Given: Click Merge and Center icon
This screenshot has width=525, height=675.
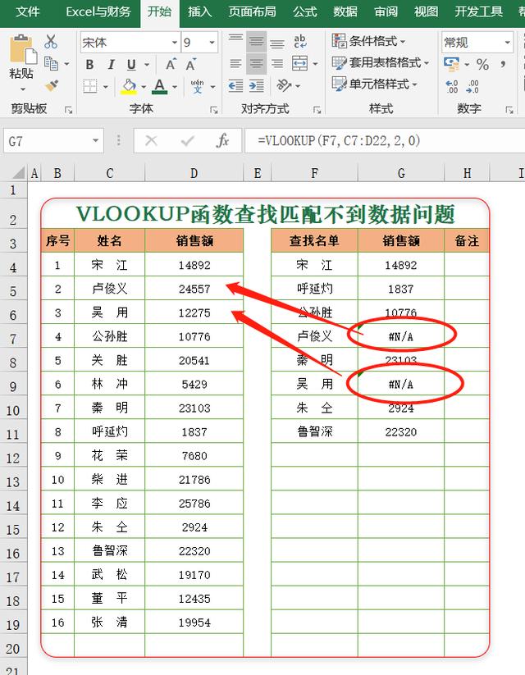Looking at the screenshot, I should tap(299, 64).
